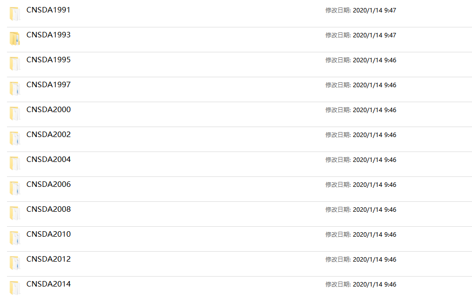Viewport: 472px width, 299px height.
Task: Select the CNSDA2008 folder icon
Action: coord(14,213)
